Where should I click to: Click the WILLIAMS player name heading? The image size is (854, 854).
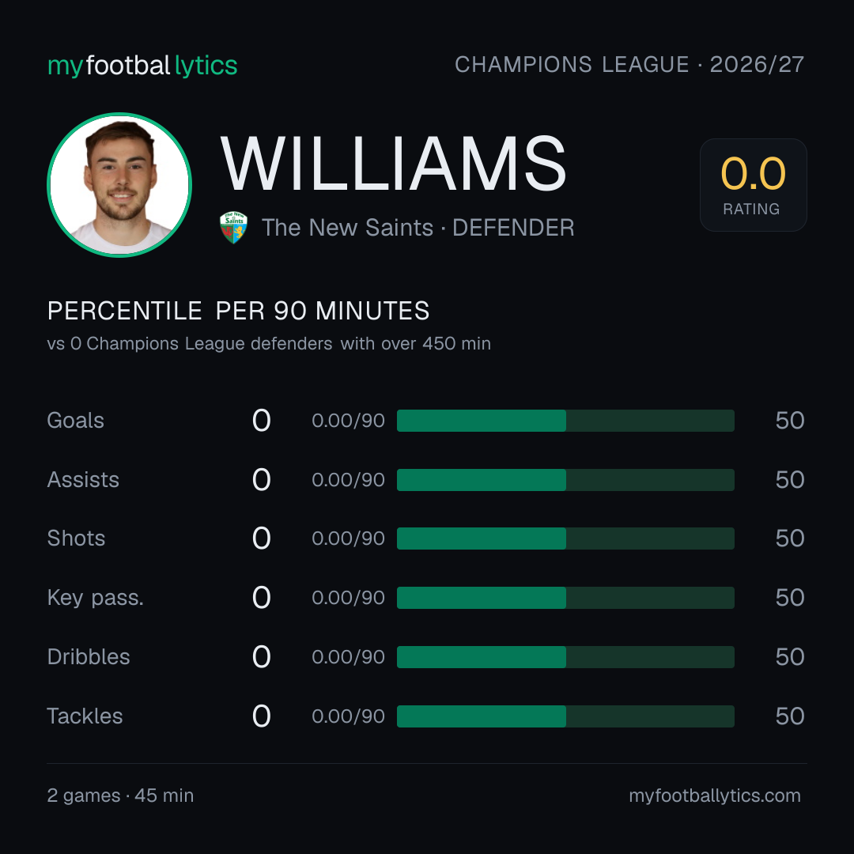click(393, 164)
